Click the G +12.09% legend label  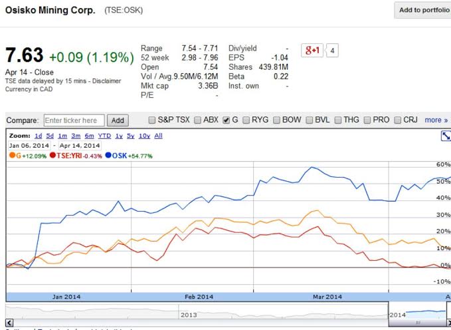point(31,156)
